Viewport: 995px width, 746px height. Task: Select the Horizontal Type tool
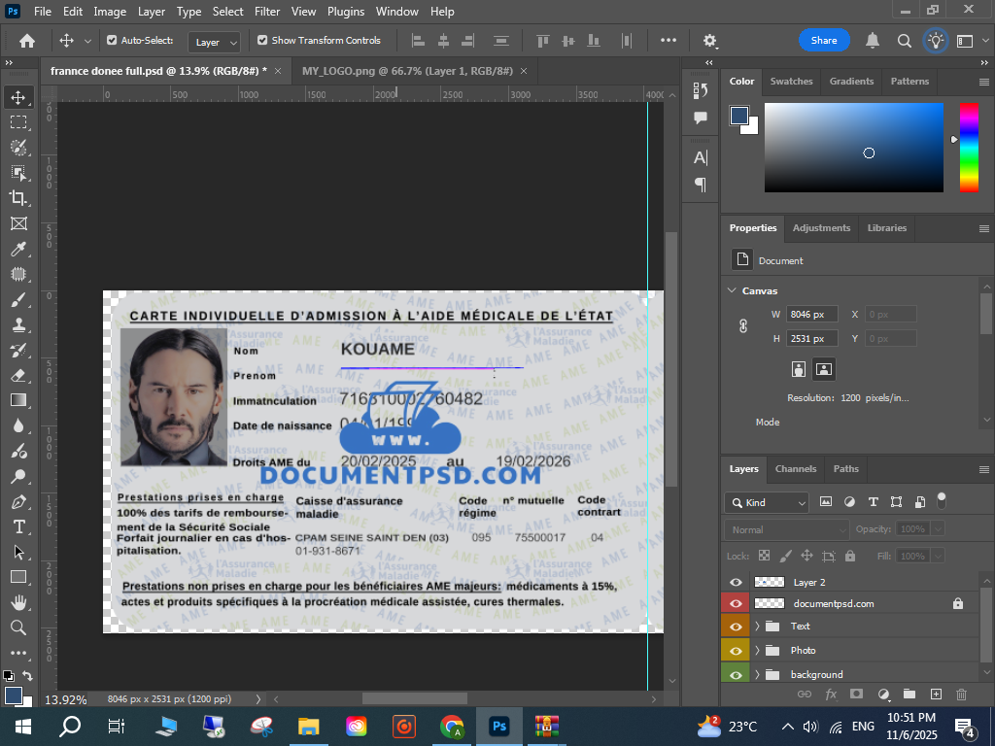click(x=18, y=526)
